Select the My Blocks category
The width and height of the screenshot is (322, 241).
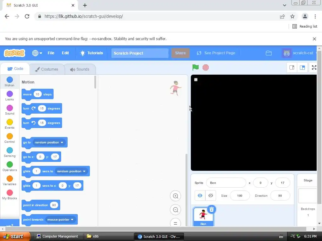[x=9, y=195]
